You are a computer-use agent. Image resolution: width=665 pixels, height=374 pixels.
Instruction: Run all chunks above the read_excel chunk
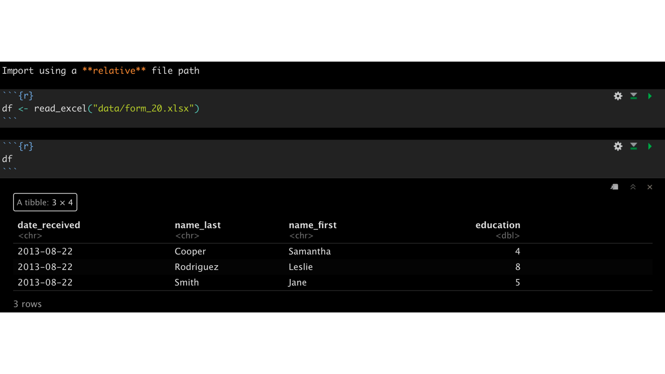[x=634, y=96]
